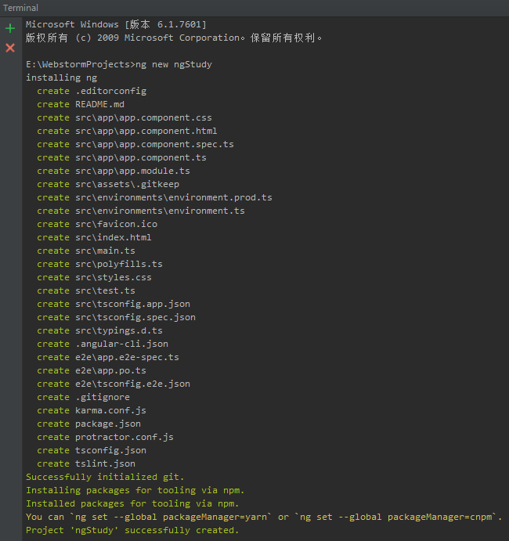
Task: Click the src\app\app.module.ts path
Action: click(x=132, y=171)
